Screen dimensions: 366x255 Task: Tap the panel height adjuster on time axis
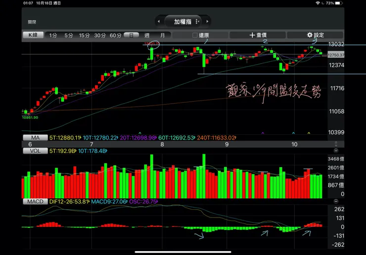coord(336,144)
